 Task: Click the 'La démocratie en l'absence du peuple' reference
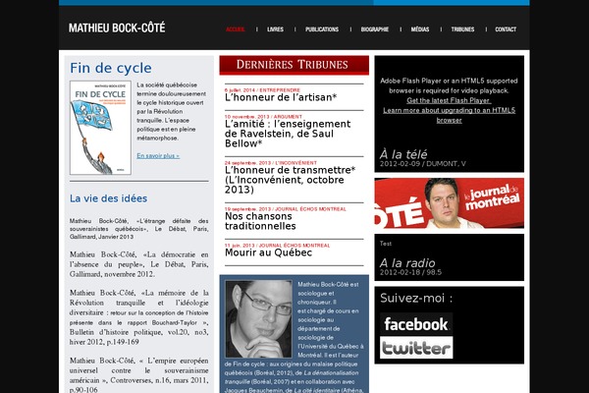tap(139, 264)
